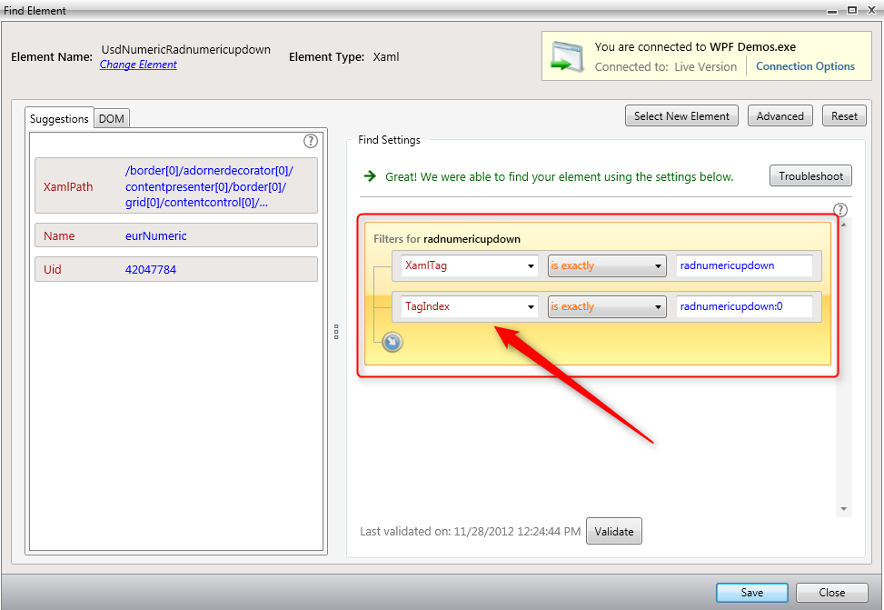Image resolution: width=884 pixels, height=610 pixels.
Task: Click 'Last validated on' timestamp text
Action: 471,531
